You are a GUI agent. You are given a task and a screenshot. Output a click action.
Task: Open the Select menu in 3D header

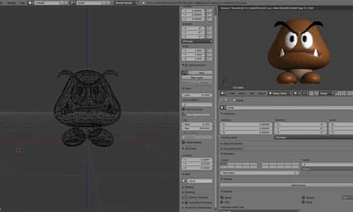coord(241,93)
